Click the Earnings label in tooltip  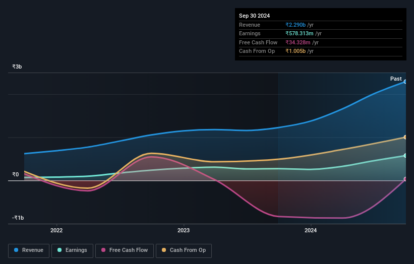point(250,33)
